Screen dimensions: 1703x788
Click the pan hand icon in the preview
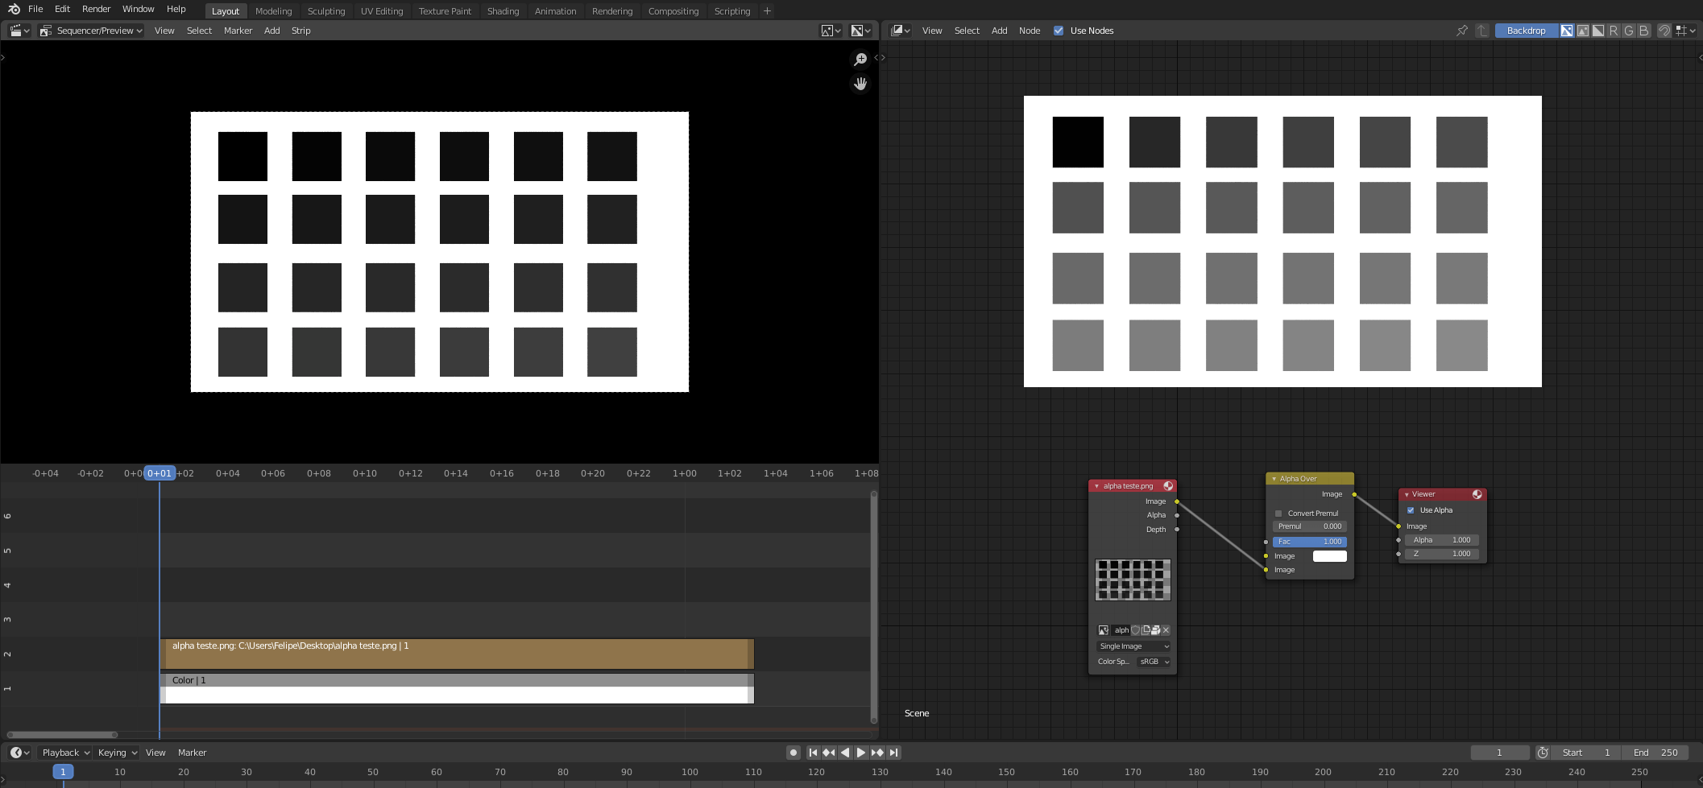coord(860,83)
